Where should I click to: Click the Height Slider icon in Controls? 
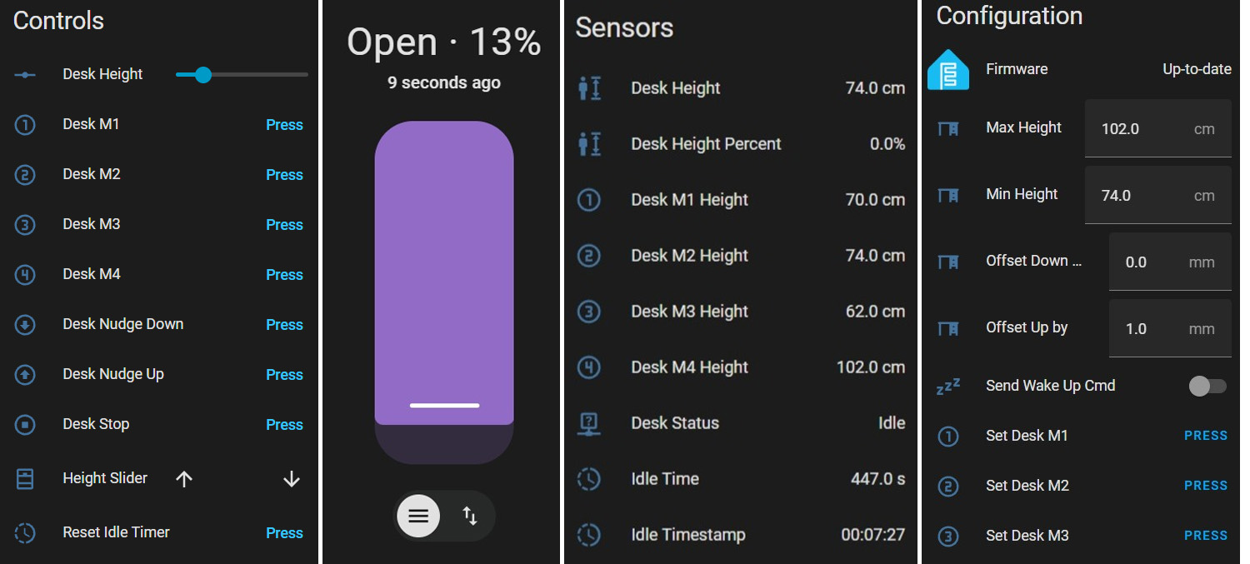coord(26,478)
